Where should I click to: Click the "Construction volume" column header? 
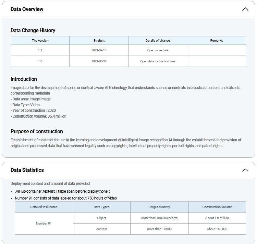(217, 207)
